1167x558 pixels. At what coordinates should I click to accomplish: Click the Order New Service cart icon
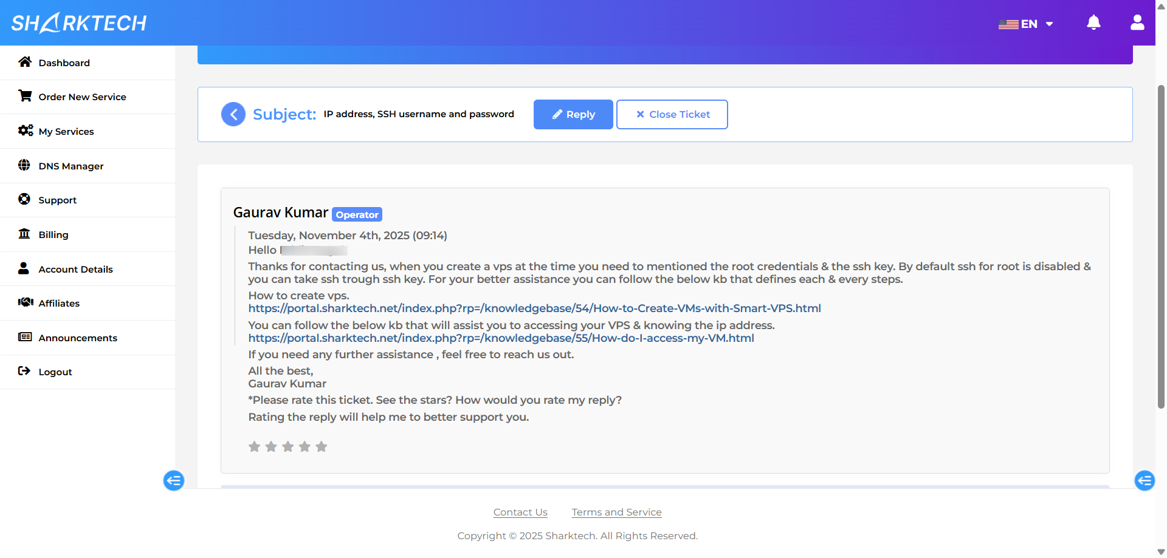coord(25,96)
